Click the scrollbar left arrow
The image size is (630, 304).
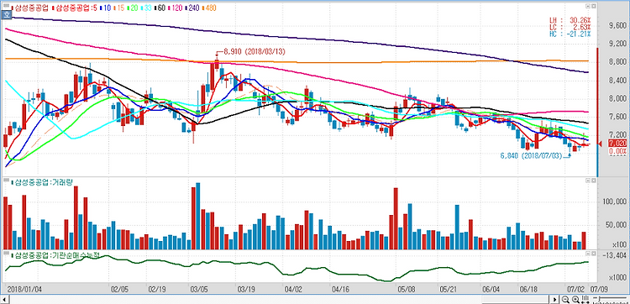[5, 300]
